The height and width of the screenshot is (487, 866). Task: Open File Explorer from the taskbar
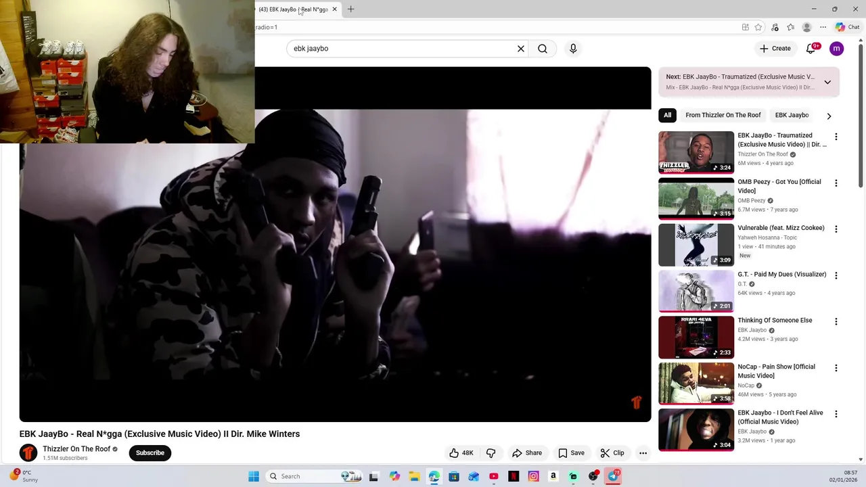(x=414, y=476)
